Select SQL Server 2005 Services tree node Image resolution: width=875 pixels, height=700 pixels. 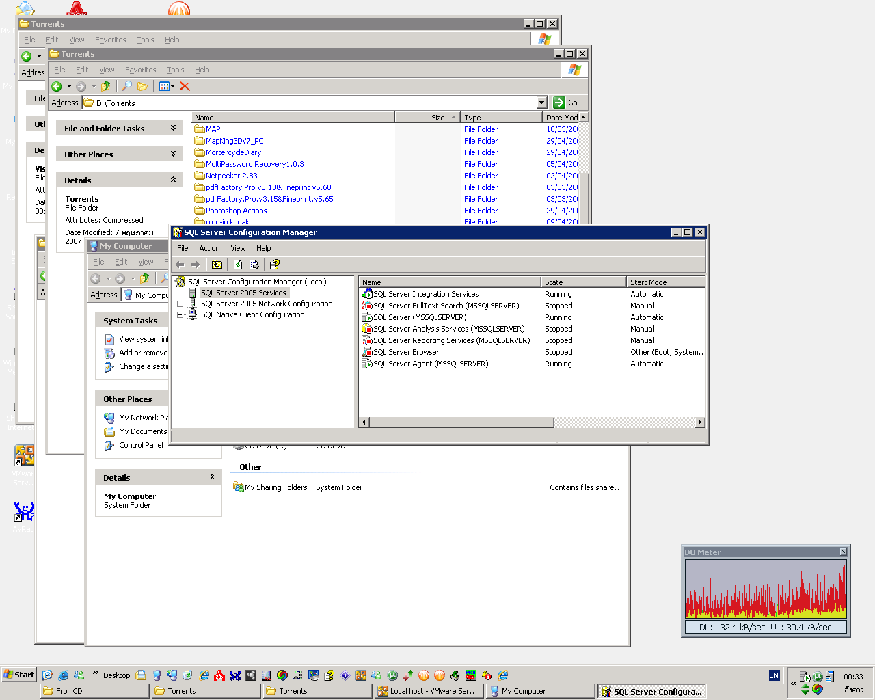coord(243,293)
